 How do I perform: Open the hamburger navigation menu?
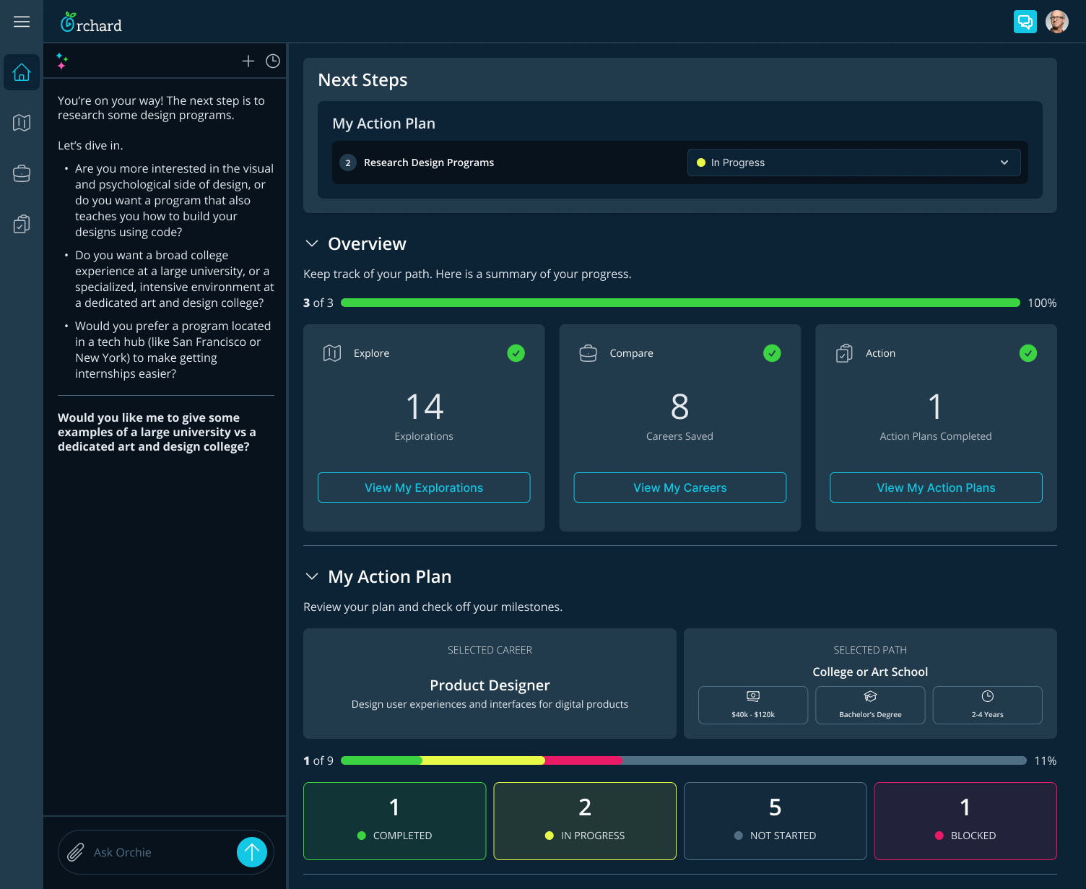[x=21, y=22]
